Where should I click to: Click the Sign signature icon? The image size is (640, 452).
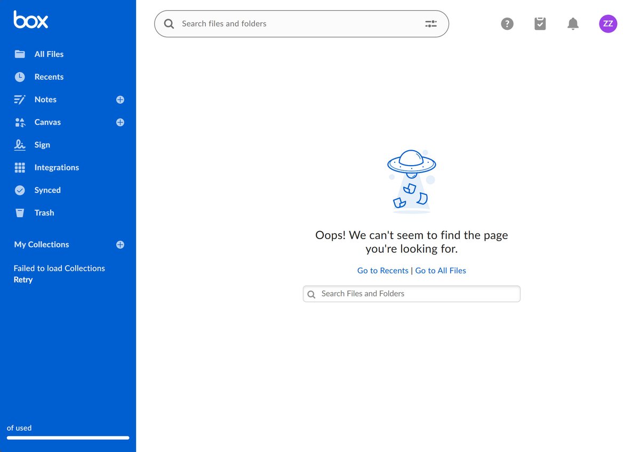point(20,145)
